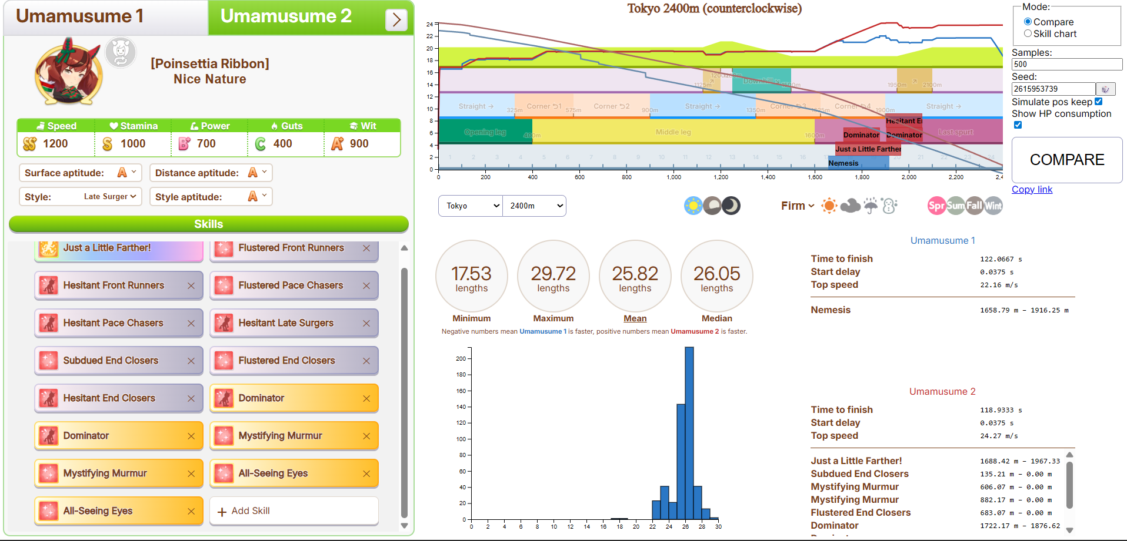Image resolution: width=1127 pixels, height=541 pixels.
Task: Select the Fall season icon
Action: coord(974,206)
